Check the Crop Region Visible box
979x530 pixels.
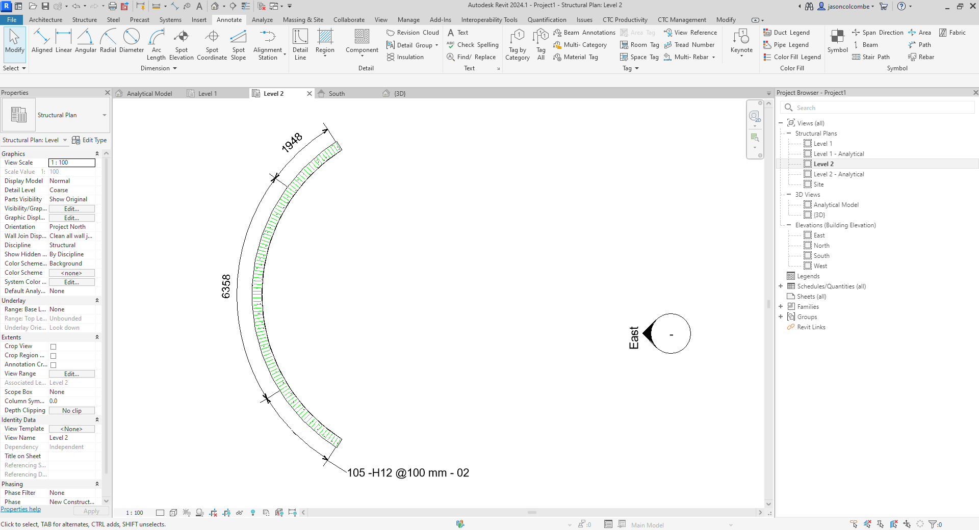(53, 355)
